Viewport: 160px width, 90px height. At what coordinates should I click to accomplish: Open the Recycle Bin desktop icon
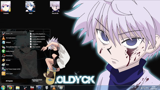55,7
